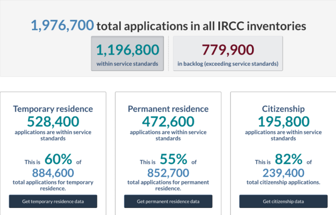
Task: Click the 'total applications for temporary residence' caption
Action: pyautogui.click(x=53, y=185)
